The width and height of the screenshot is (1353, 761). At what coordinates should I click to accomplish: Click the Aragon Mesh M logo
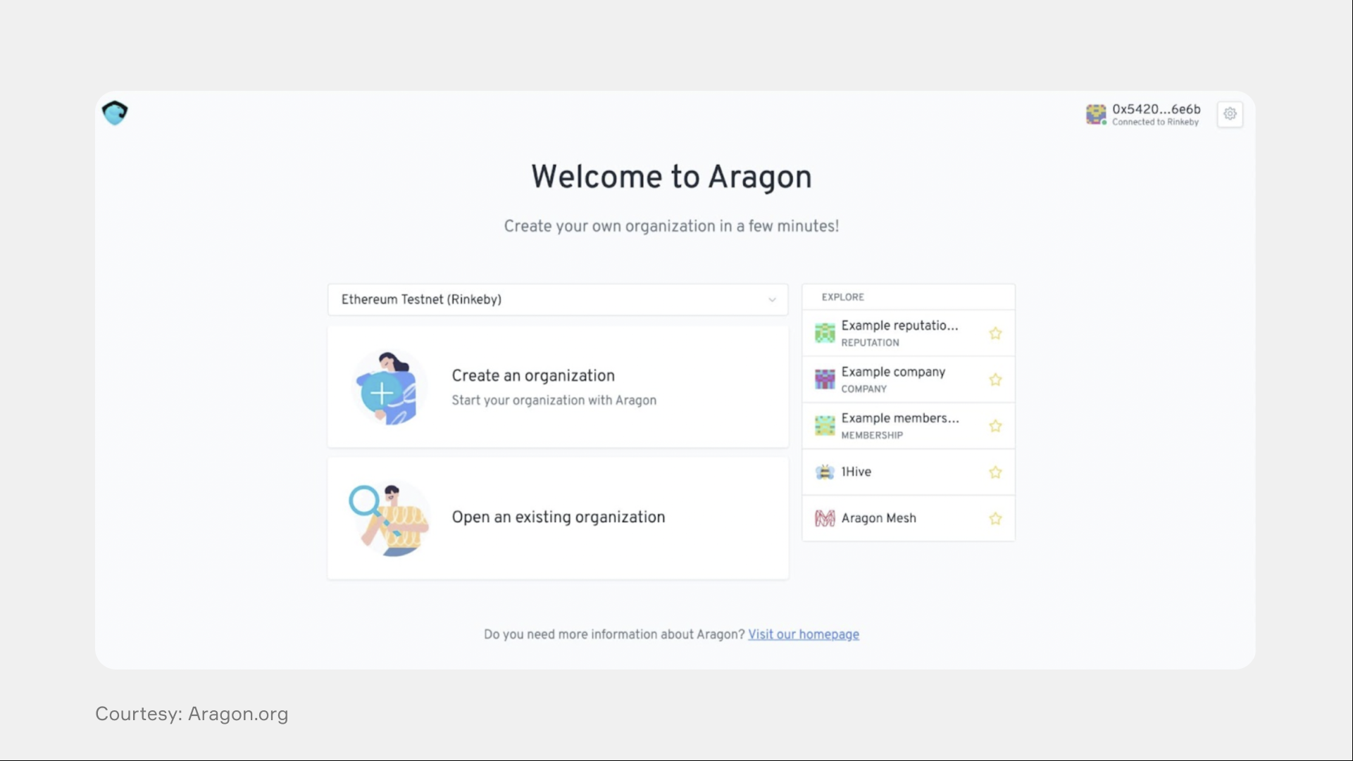click(x=825, y=519)
